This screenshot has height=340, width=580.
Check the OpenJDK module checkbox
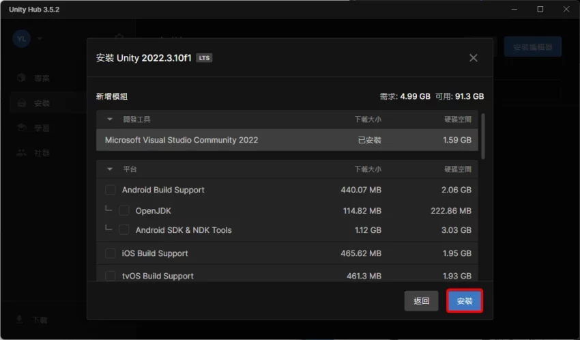coord(124,210)
